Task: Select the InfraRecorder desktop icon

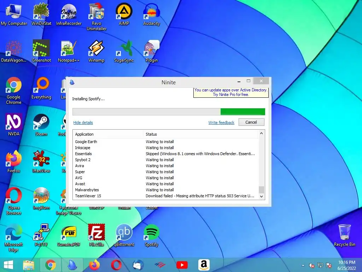Action: point(69,14)
